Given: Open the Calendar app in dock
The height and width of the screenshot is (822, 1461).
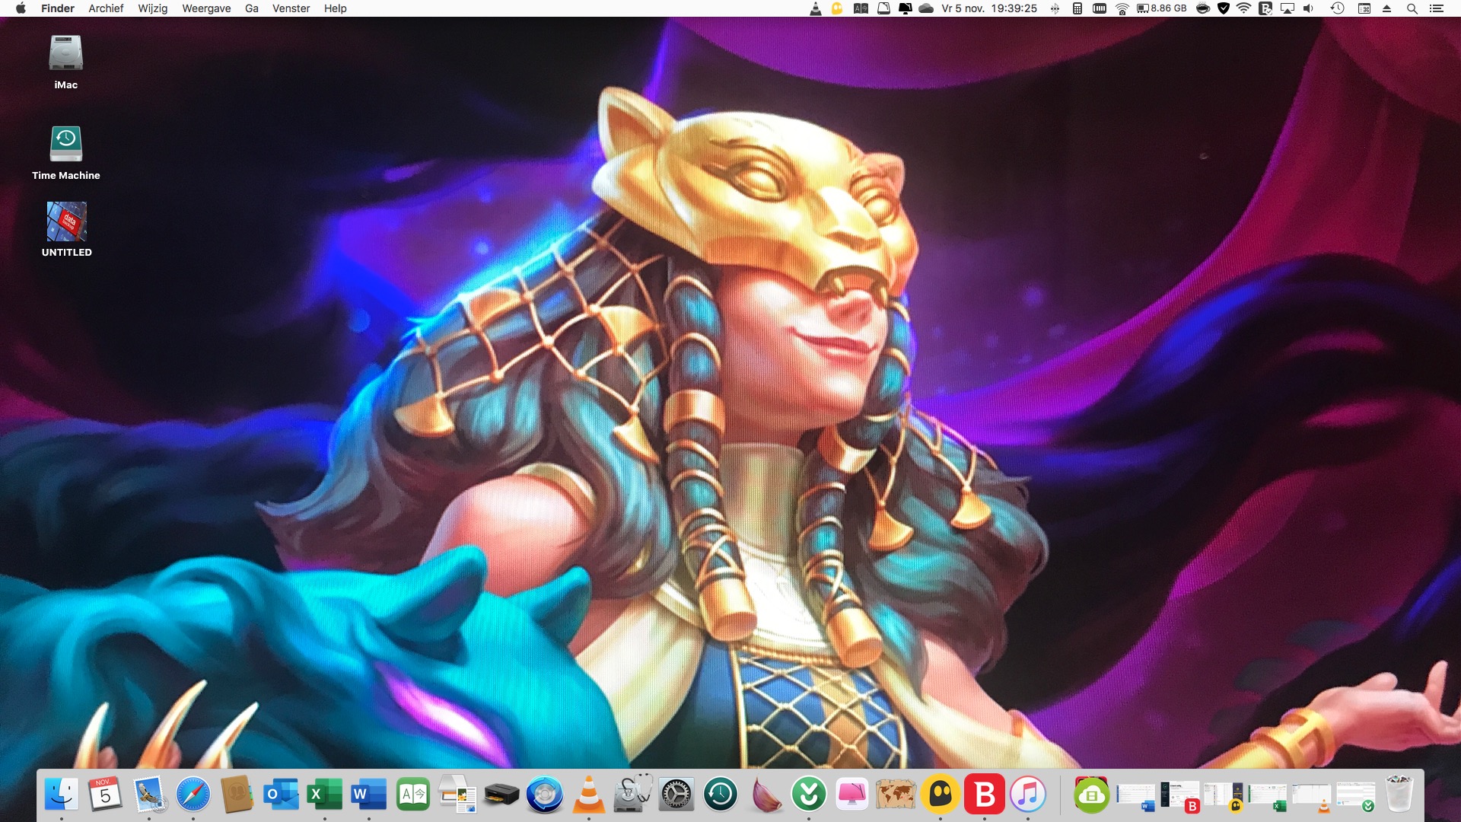Looking at the screenshot, I should point(105,795).
